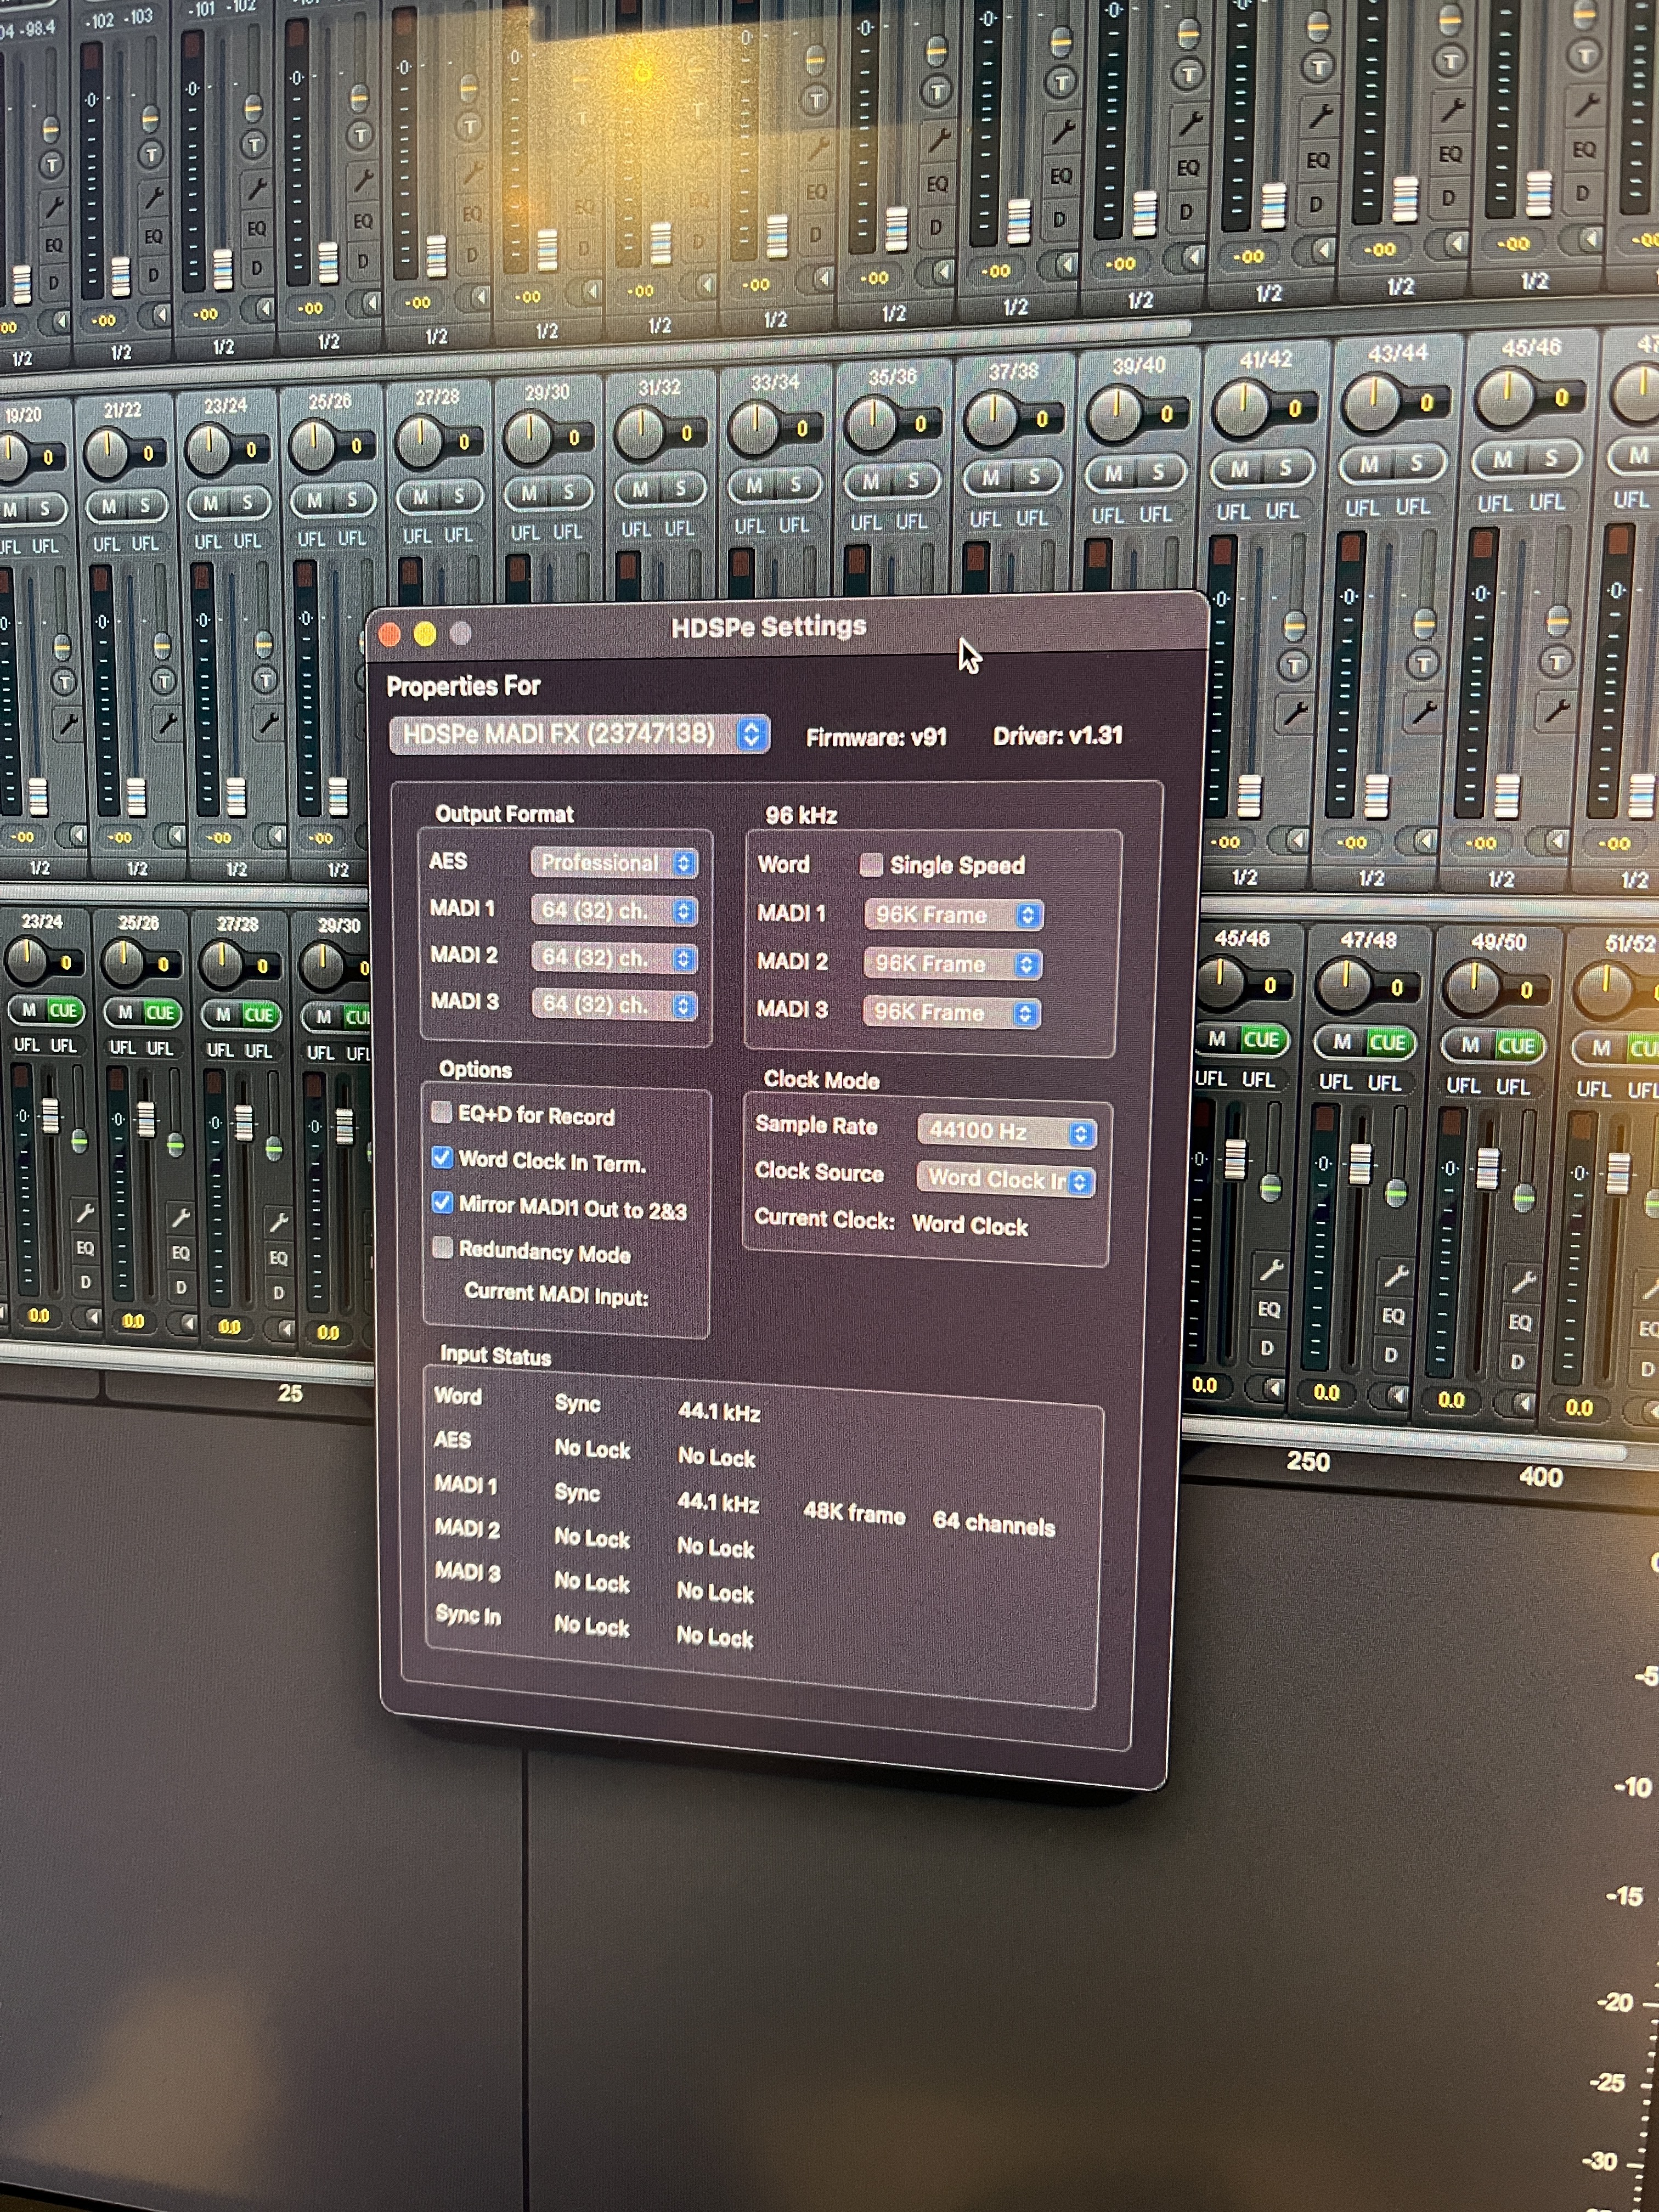1659x2212 pixels.
Task: Open D dynamics on CUE-enabled channel 27/28
Action: [278, 1293]
